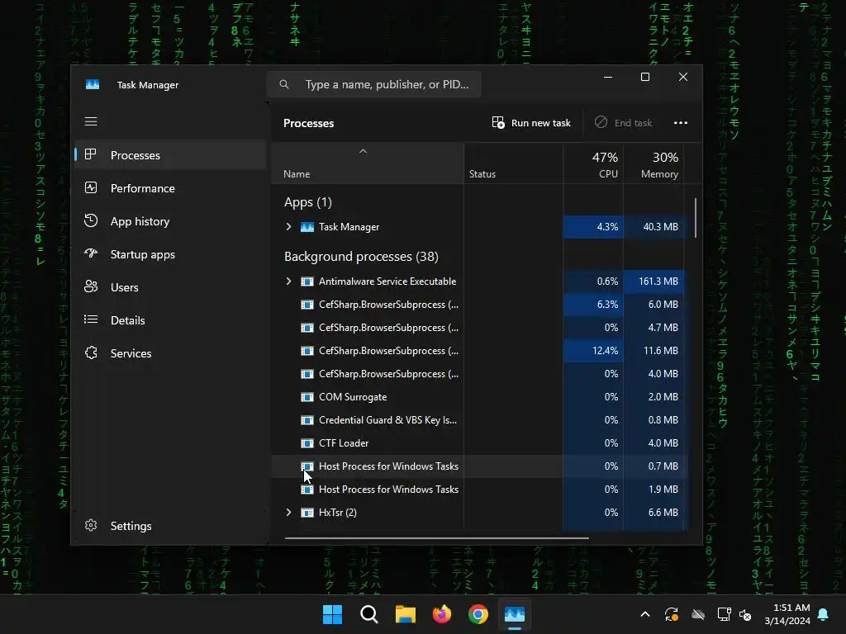The width and height of the screenshot is (846, 634).
Task: Launch Google Chrome from the taskbar
Action: (x=478, y=614)
